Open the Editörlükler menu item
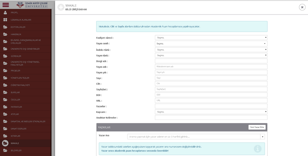Screen dimensions: 308x156 (x=18, y=27)
